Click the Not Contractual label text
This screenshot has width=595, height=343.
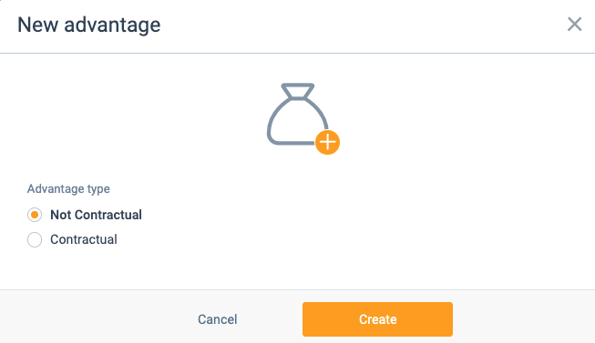96,215
